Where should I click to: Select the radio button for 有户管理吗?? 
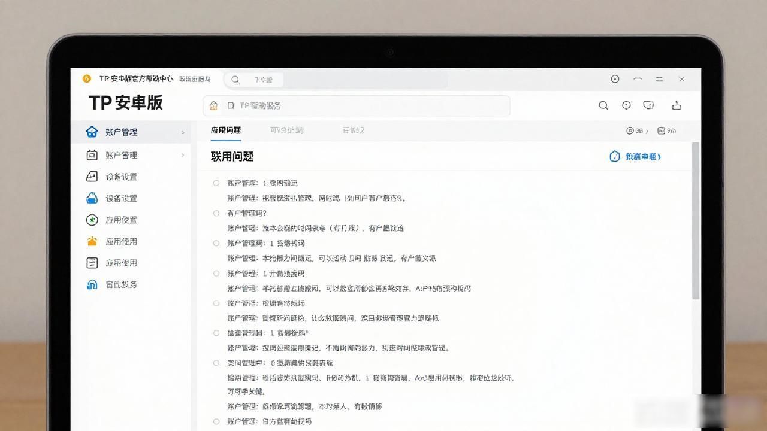coord(216,213)
